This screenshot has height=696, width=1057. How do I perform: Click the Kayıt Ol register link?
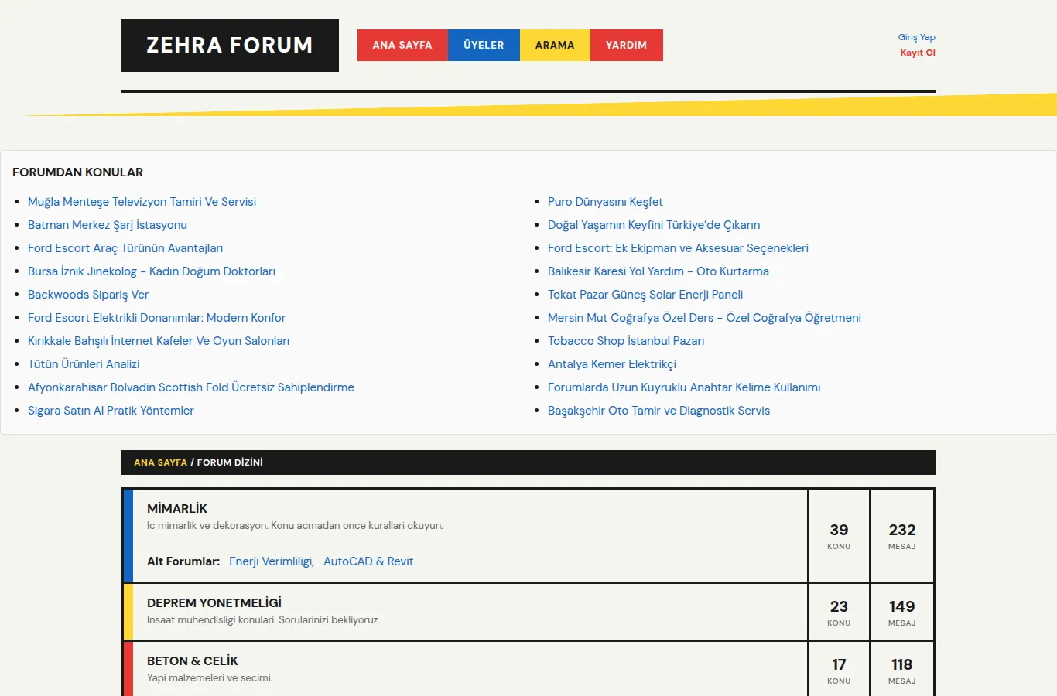918,53
